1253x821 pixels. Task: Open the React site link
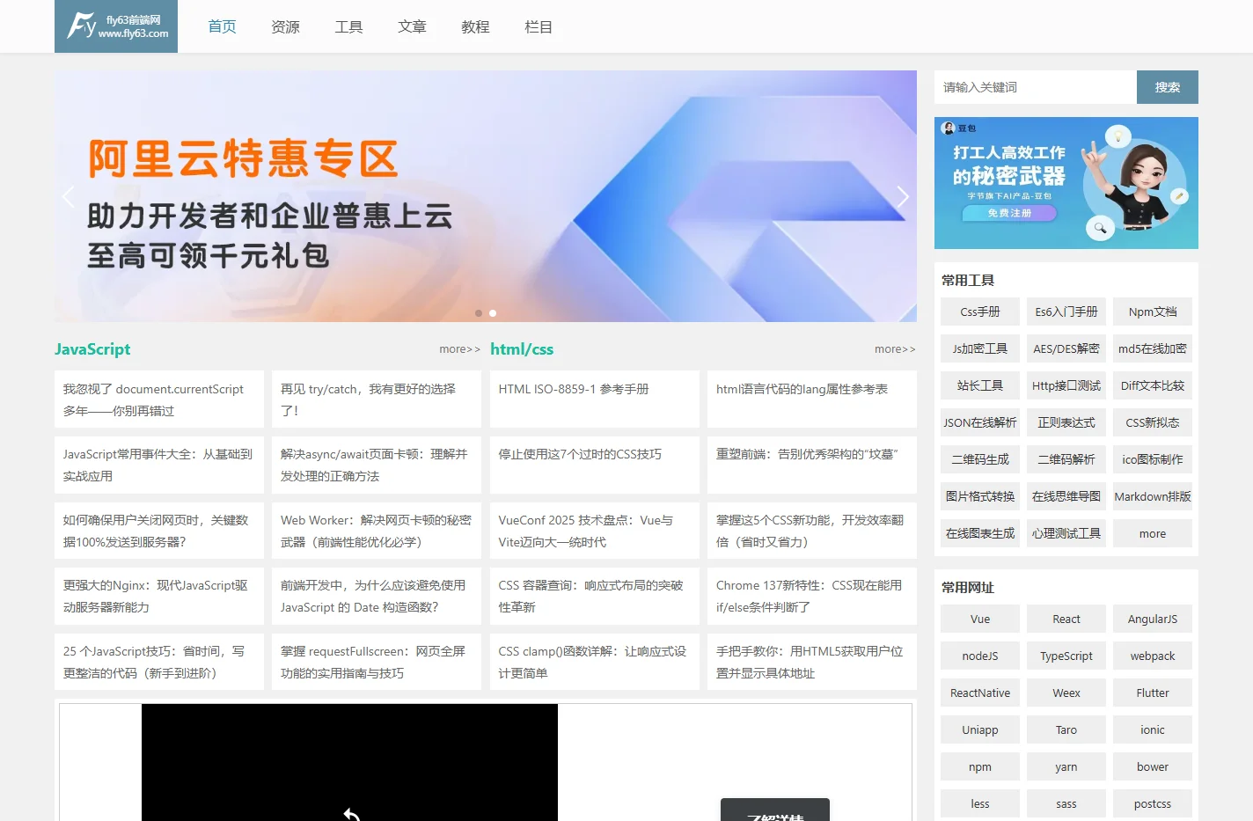click(1066, 619)
